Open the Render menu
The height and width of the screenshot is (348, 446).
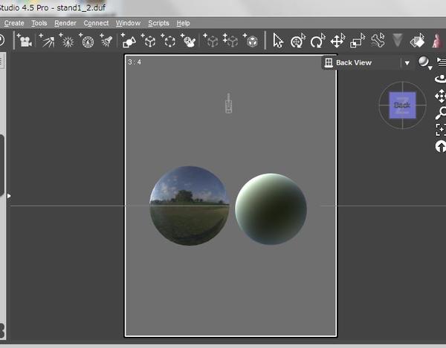pos(65,23)
